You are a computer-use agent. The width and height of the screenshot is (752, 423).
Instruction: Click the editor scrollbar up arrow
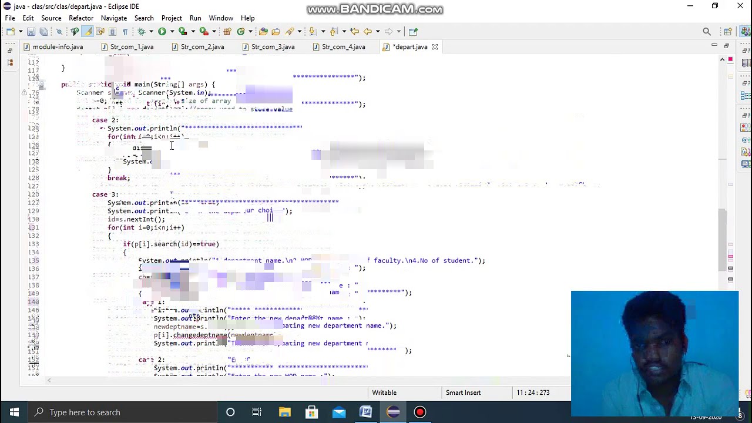pyautogui.click(x=723, y=59)
